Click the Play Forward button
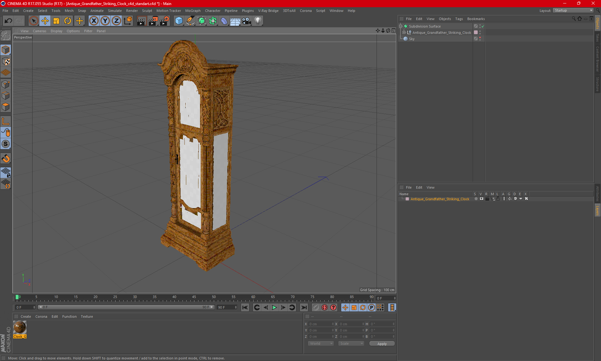Image resolution: width=601 pixels, height=361 pixels. pyautogui.click(x=274, y=307)
